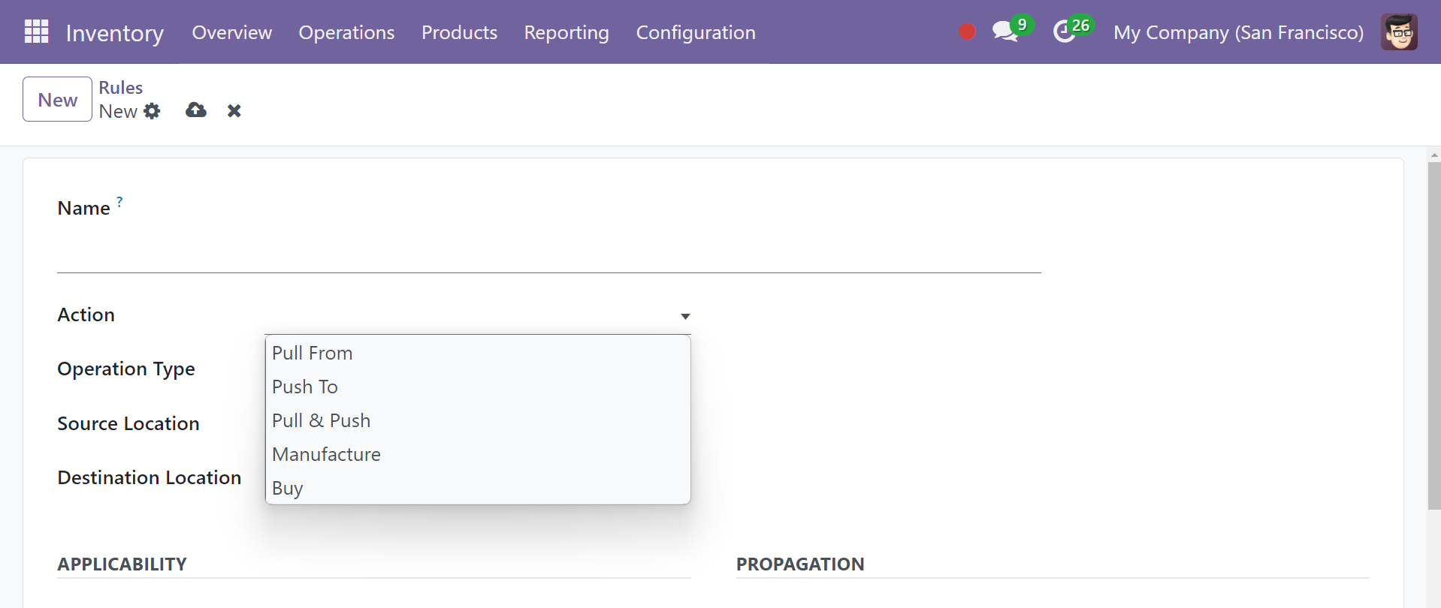Click the New button

click(x=58, y=99)
